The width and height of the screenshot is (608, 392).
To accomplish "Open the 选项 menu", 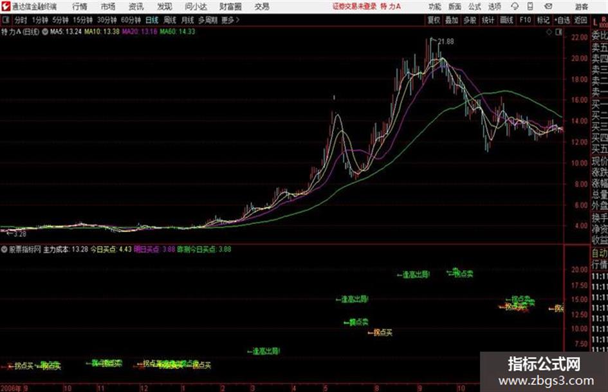I will click(x=494, y=6).
